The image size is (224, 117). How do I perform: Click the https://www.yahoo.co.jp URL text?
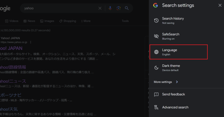(x=14, y=42)
